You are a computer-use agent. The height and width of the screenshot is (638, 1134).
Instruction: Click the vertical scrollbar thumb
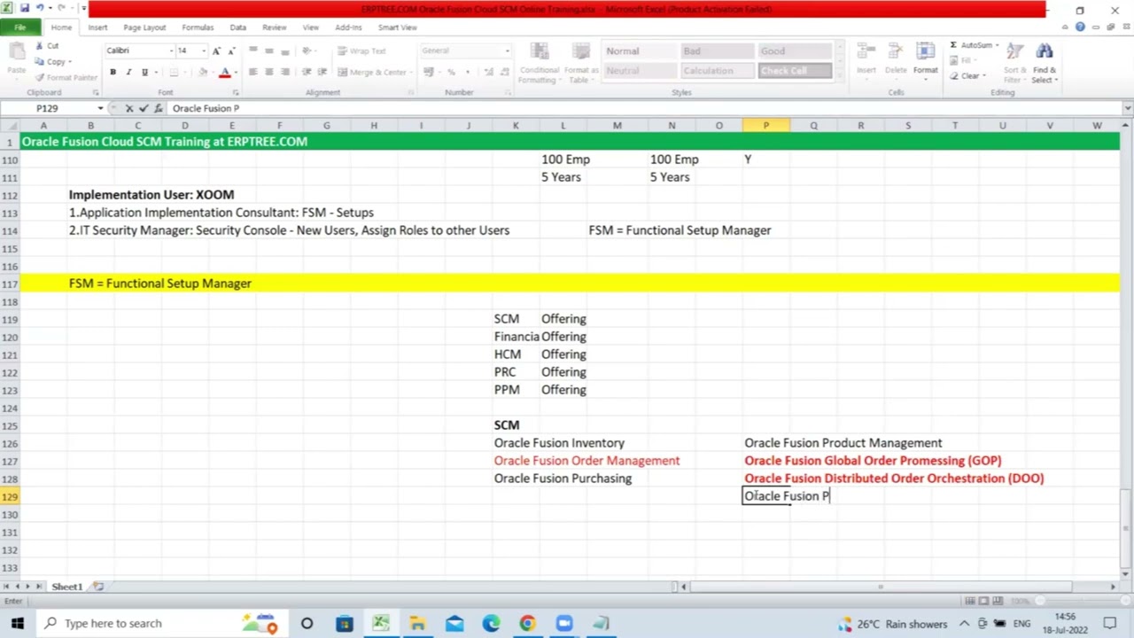[1127, 526]
